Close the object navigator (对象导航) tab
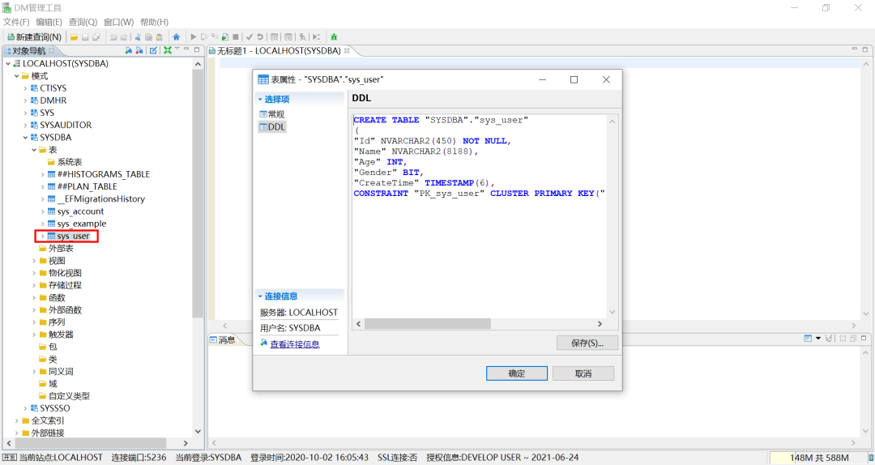 point(52,50)
